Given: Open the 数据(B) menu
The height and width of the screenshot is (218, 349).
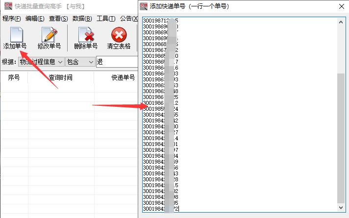Looking at the screenshot, I should point(82,19).
